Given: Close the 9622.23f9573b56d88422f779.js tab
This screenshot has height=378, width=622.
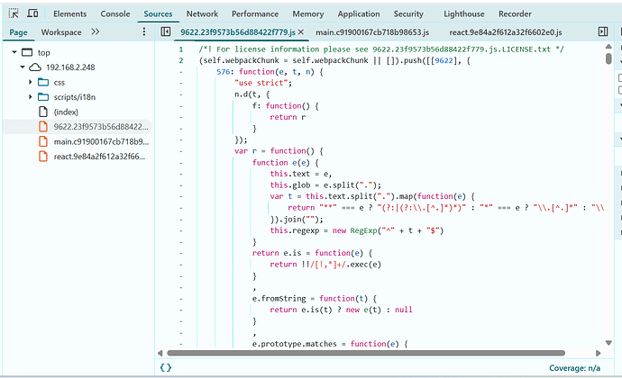Looking at the screenshot, I should tap(301, 32).
